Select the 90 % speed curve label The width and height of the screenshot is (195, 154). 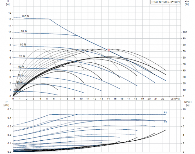pyautogui.click(x=24, y=31)
